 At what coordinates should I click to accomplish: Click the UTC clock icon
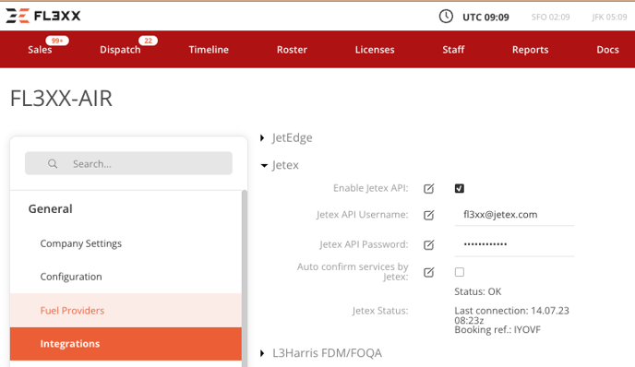click(446, 17)
